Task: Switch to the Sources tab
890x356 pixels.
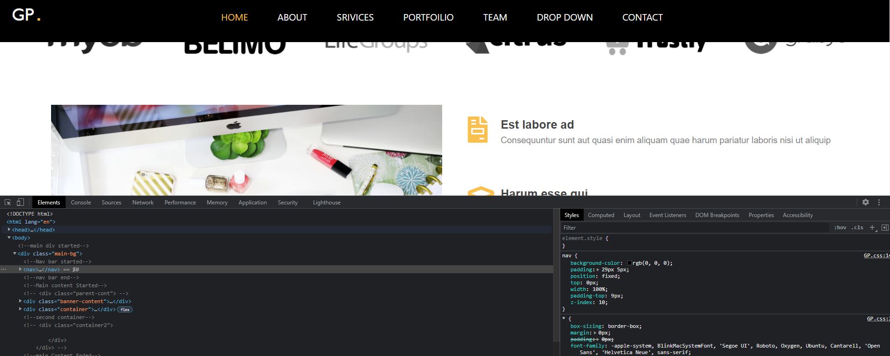Action: tap(111, 203)
